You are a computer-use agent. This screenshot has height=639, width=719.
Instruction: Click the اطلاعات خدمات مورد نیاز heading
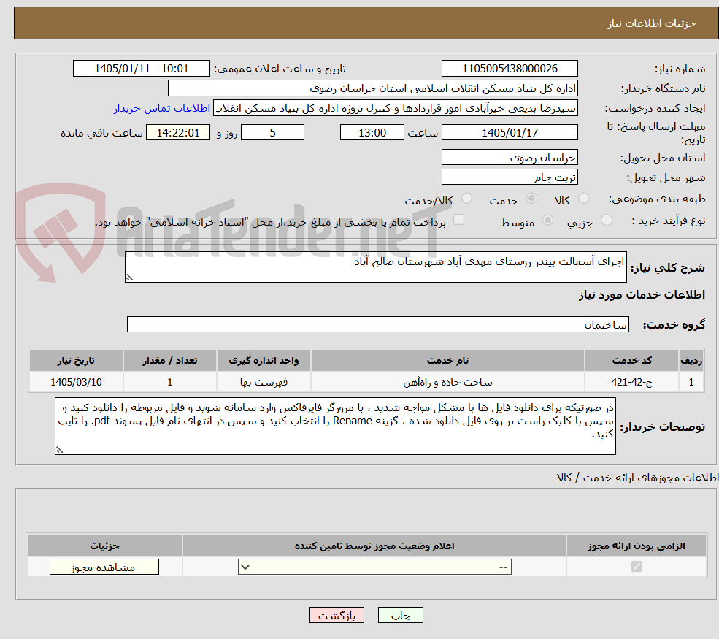[642, 295]
